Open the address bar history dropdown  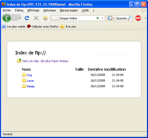coord(103,18)
